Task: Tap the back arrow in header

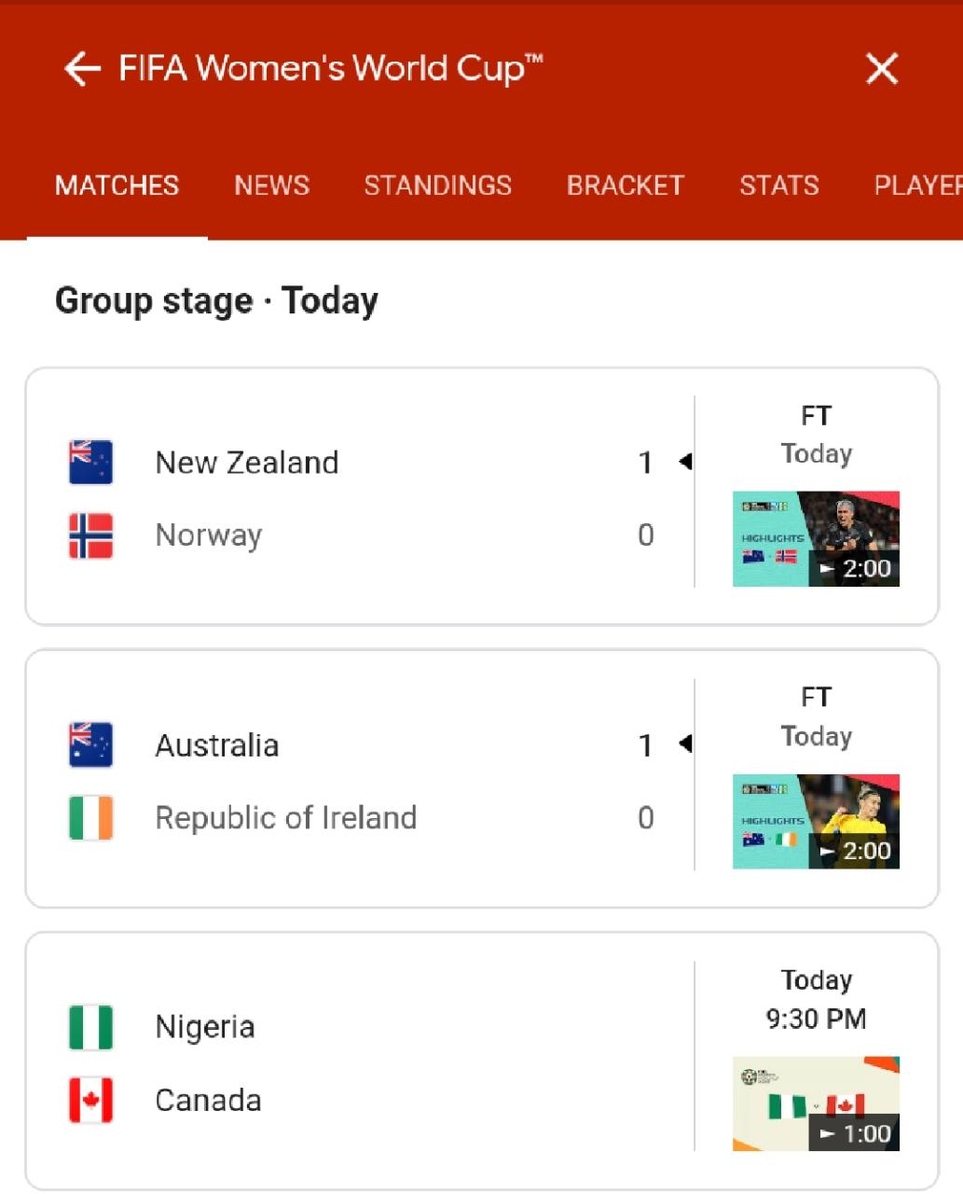Action: click(x=82, y=69)
